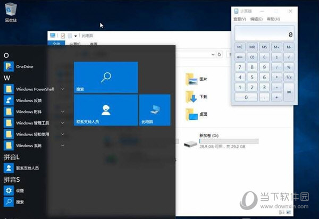Open 联系支持人员 in the app list
Screen dimensions: 319x219
(21, 168)
